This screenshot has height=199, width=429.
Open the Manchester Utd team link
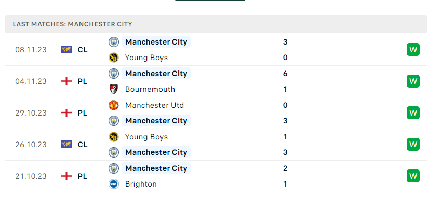(x=154, y=105)
